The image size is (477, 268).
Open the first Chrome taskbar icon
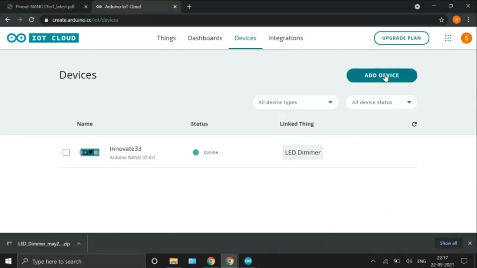(x=211, y=261)
